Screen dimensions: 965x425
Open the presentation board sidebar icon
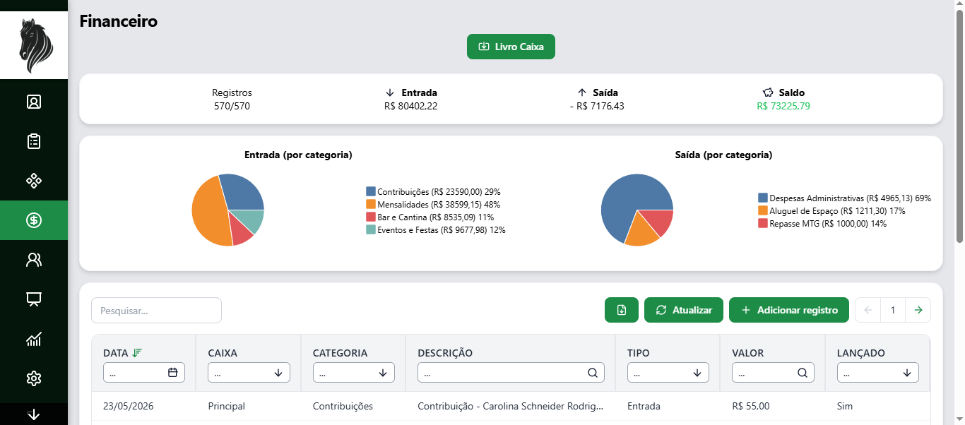click(34, 299)
